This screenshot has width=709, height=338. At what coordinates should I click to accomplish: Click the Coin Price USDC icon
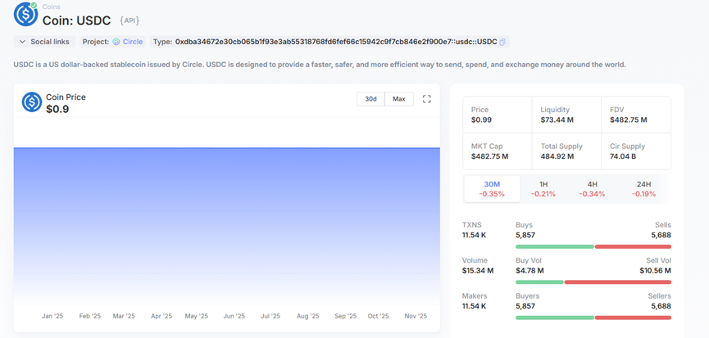click(x=32, y=102)
